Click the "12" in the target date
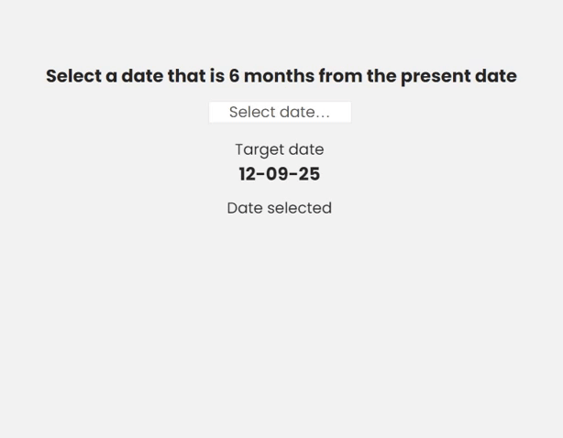 point(249,174)
